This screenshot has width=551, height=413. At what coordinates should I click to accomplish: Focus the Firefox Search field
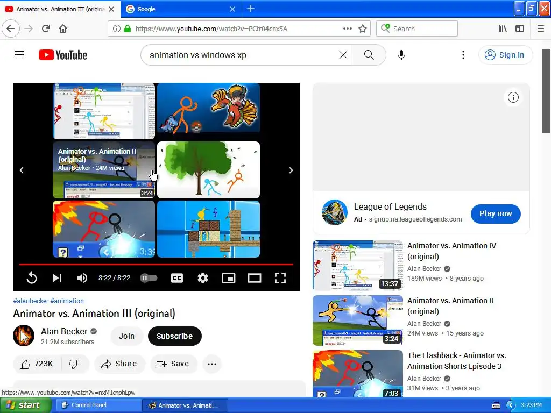pos(417,29)
